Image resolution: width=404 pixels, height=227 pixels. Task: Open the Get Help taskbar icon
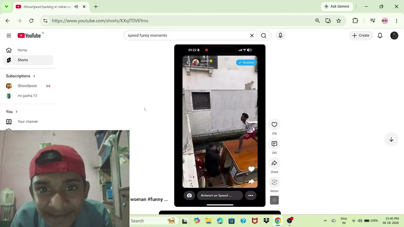[243, 221]
